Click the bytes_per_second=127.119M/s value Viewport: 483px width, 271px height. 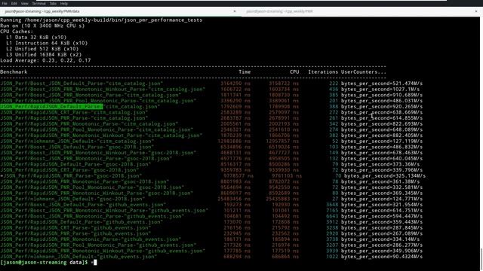tap(382, 142)
